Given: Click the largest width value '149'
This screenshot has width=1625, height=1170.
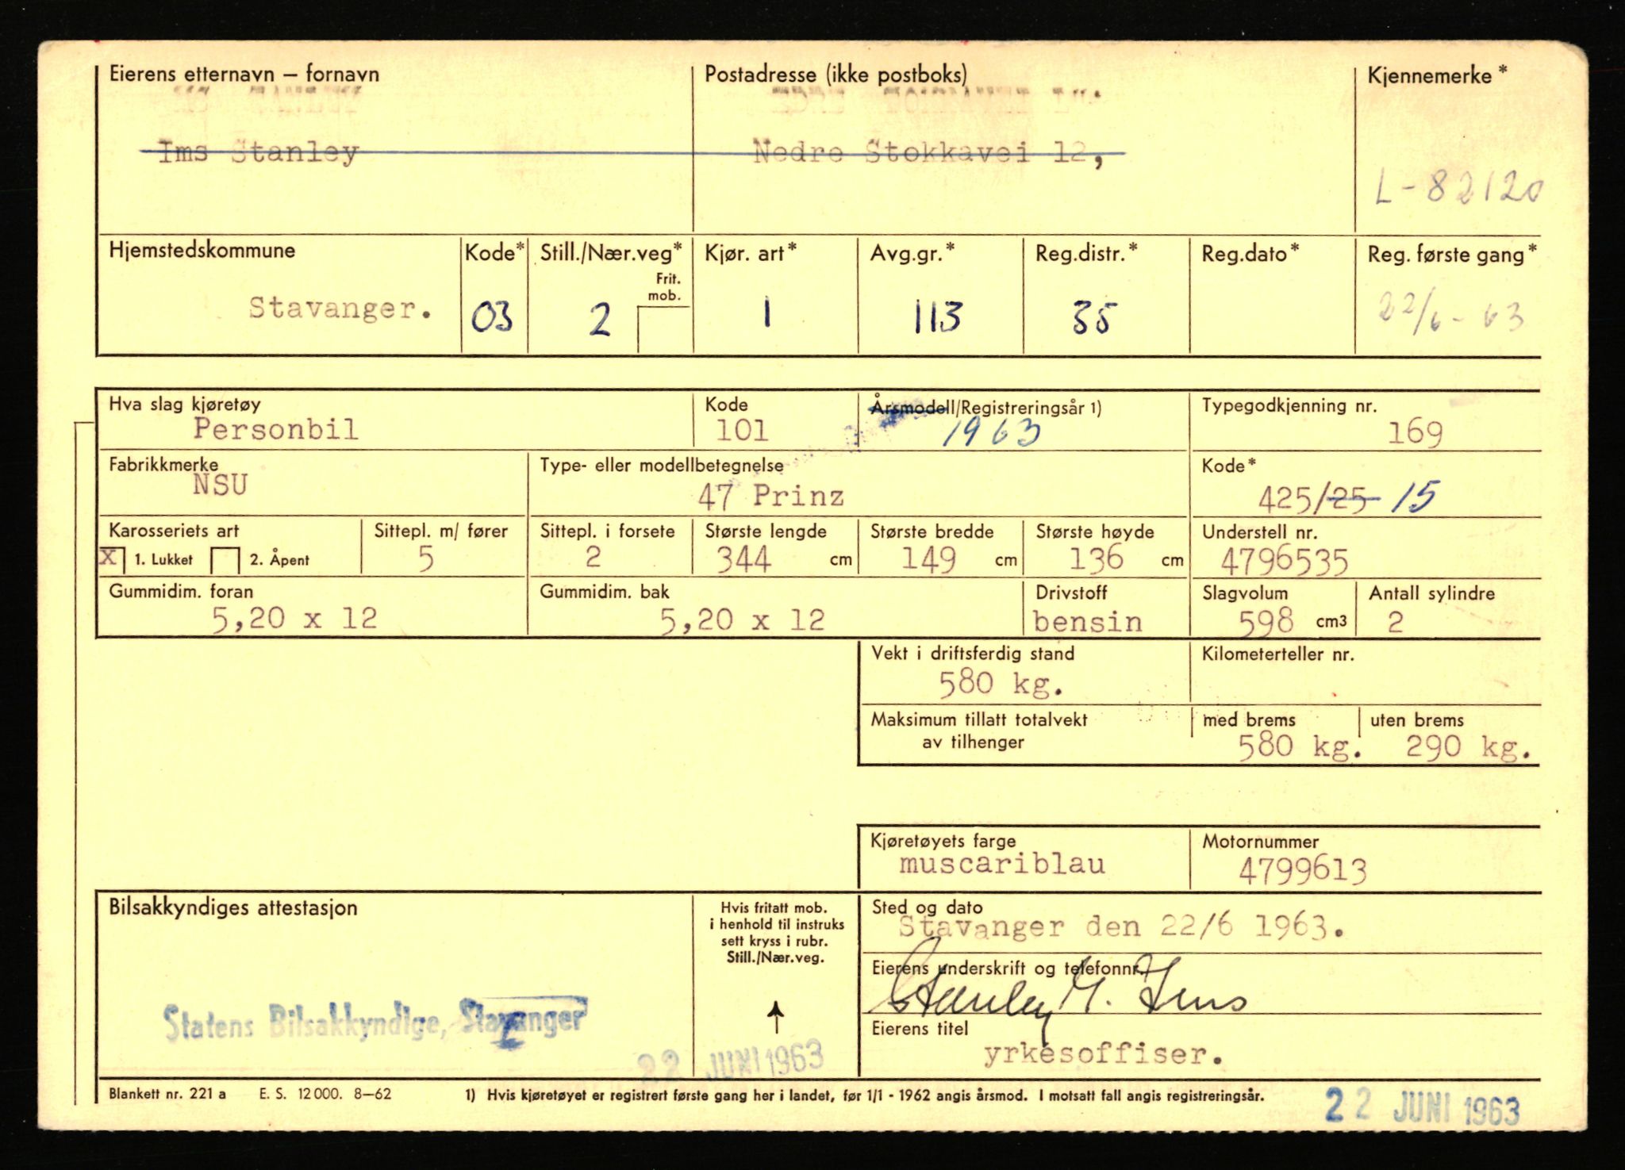Looking at the screenshot, I should pyautogui.click(x=928, y=559).
